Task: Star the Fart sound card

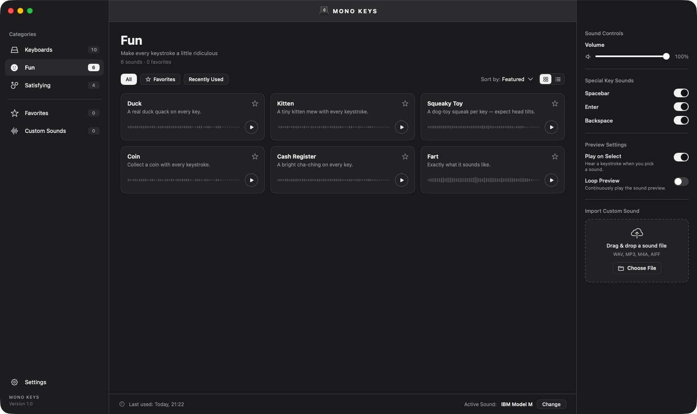Action: tap(555, 156)
